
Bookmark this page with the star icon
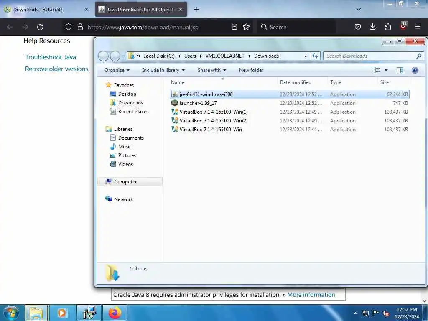(x=246, y=27)
